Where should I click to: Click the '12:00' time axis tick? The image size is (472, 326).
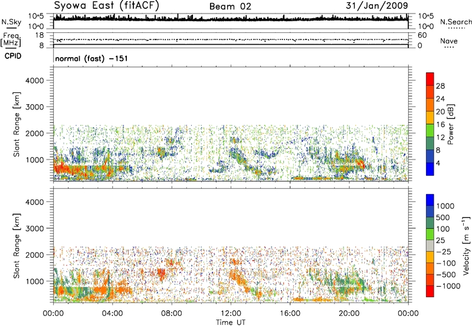(231, 314)
